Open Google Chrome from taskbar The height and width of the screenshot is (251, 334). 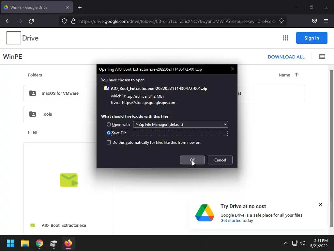(x=39, y=243)
